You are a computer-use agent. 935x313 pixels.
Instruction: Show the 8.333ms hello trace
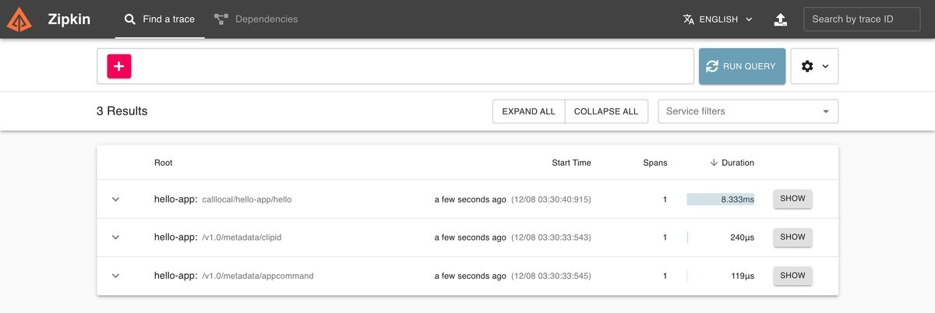792,199
